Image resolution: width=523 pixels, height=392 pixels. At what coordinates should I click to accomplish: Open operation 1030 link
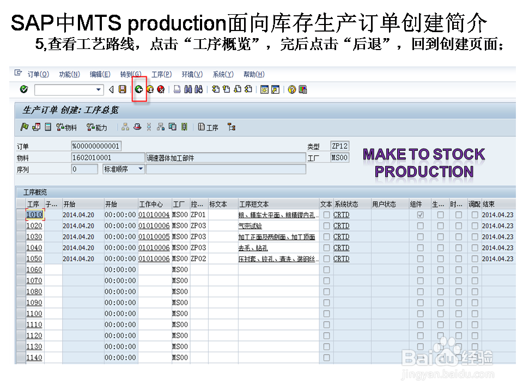34,237
